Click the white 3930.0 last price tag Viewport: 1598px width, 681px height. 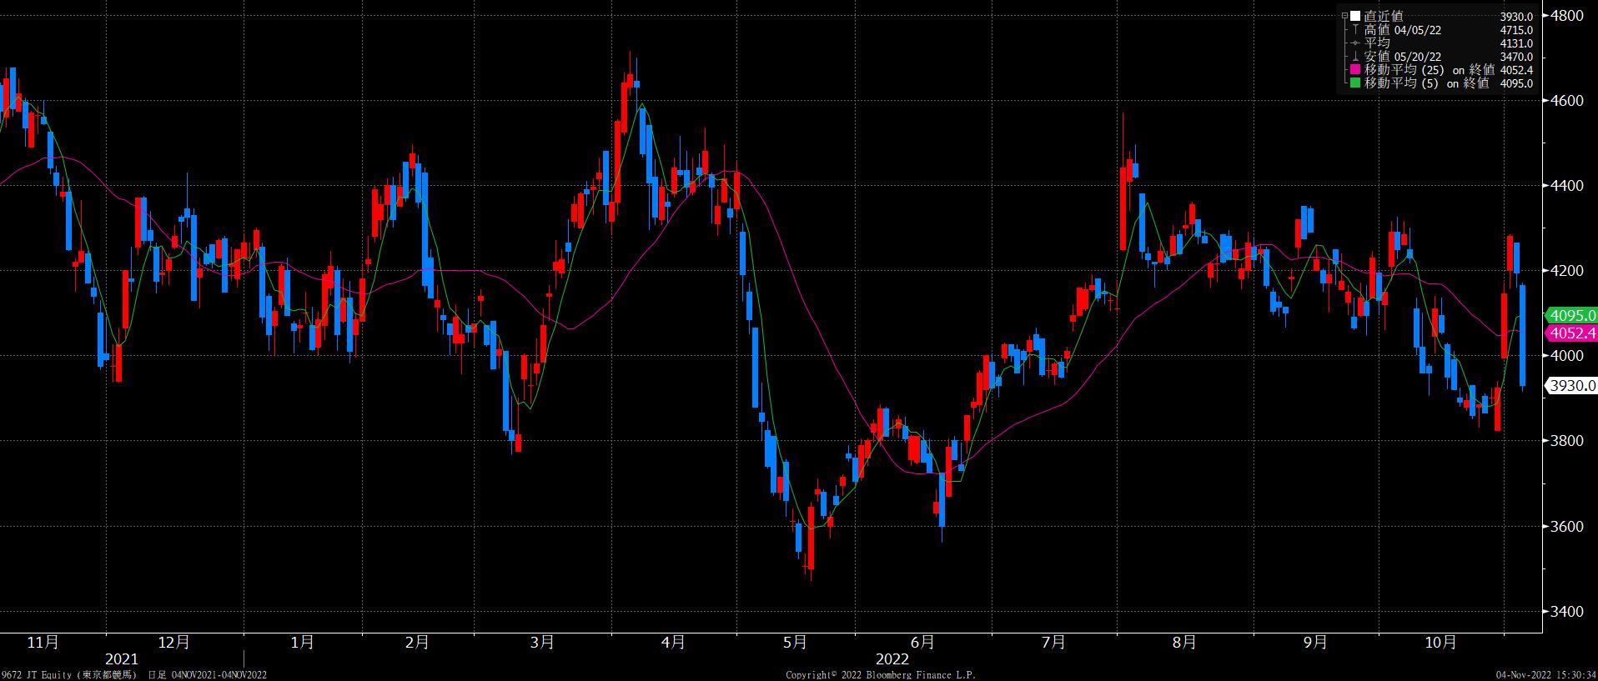click(x=1571, y=386)
